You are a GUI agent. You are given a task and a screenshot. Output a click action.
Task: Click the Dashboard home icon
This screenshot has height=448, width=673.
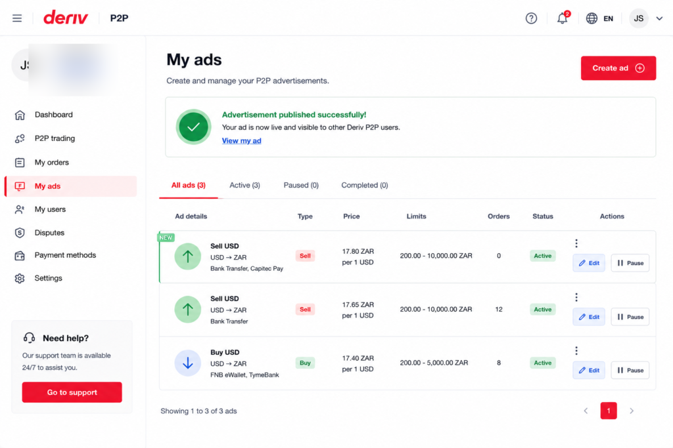tap(20, 115)
